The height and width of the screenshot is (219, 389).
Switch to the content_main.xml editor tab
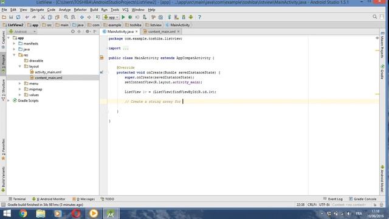click(x=162, y=32)
